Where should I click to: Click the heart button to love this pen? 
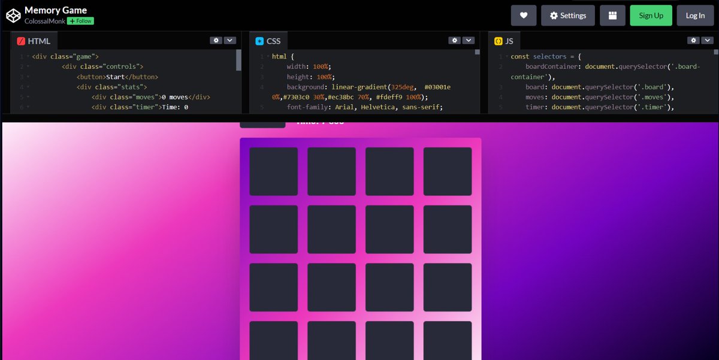tap(524, 16)
